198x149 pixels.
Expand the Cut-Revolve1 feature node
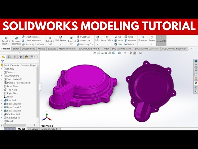[x=2, y=114]
